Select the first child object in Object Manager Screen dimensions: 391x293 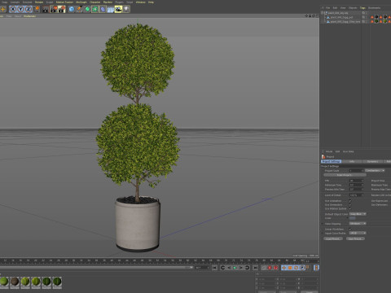[x=341, y=17]
